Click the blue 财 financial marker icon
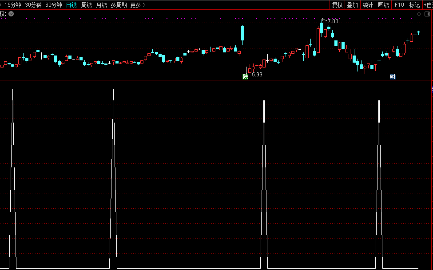The height and width of the screenshot is (270, 433). [x=393, y=76]
